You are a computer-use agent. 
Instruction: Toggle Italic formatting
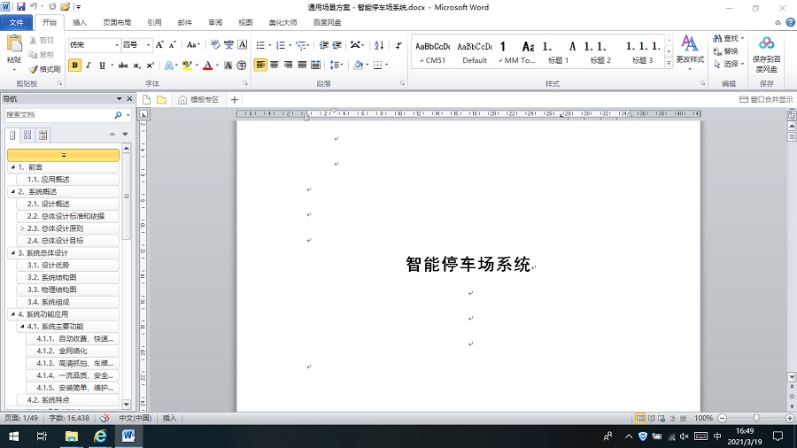point(89,65)
